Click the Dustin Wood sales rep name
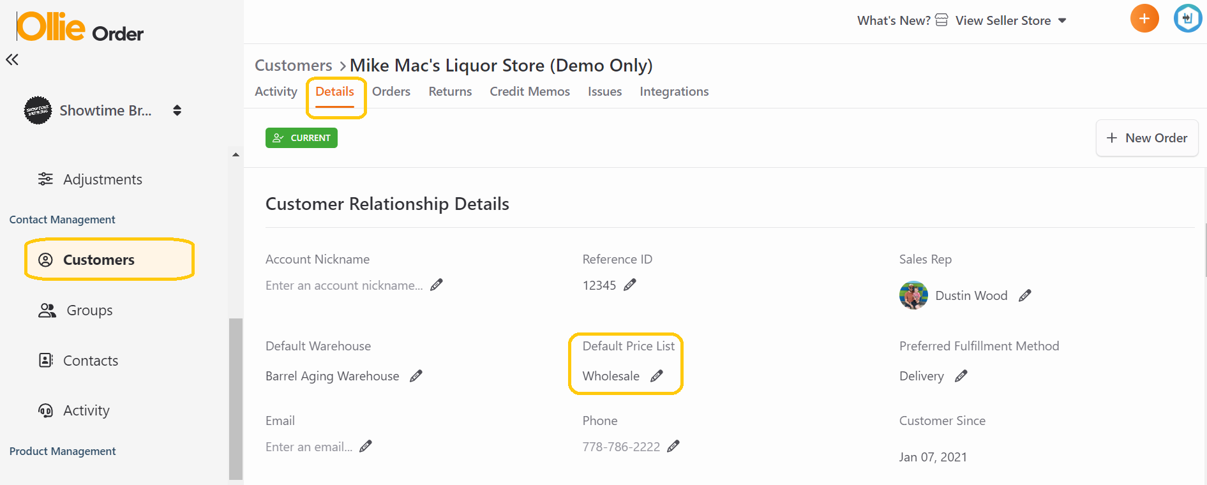The height and width of the screenshot is (485, 1207). tap(971, 295)
